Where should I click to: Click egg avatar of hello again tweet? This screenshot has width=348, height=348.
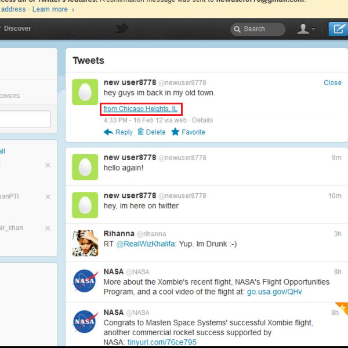point(85,167)
